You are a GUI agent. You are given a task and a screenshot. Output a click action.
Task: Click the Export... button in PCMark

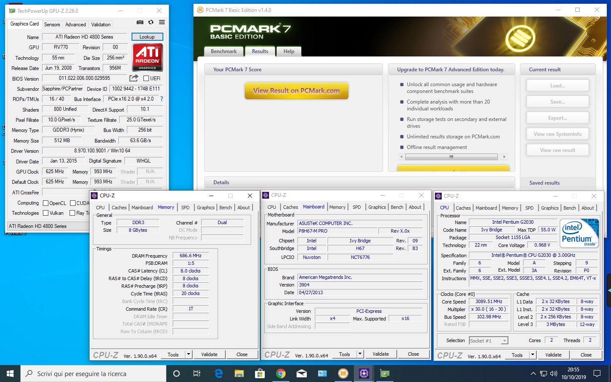(x=558, y=118)
